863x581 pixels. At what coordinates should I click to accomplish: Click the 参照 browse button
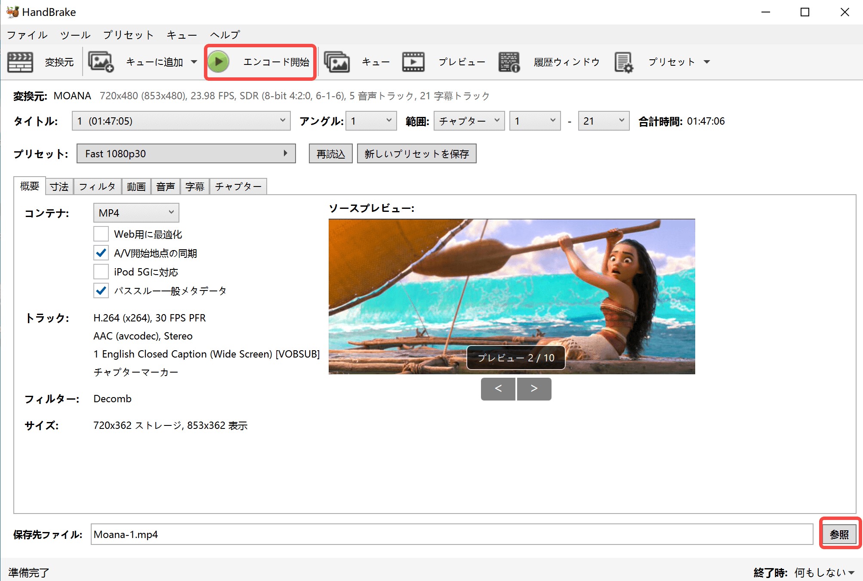pyautogui.click(x=839, y=534)
